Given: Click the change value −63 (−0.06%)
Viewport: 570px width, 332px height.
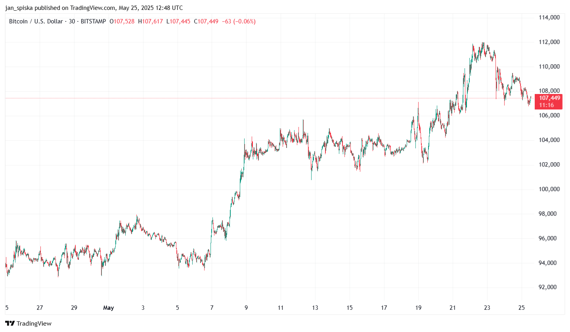Looking at the screenshot, I should [239, 21].
